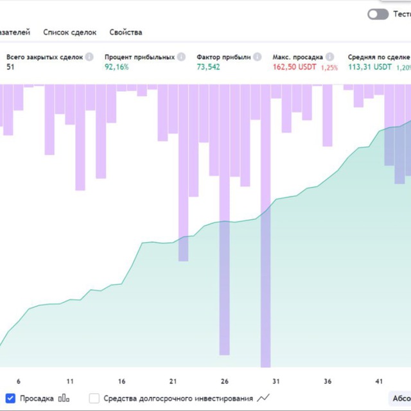The image size is (411, 411).
Task: Open info tooltip for Фактор прибыли
Action: pyautogui.click(x=258, y=57)
